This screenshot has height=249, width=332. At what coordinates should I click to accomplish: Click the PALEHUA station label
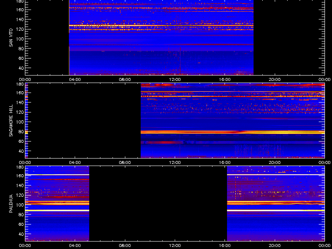point(11,203)
